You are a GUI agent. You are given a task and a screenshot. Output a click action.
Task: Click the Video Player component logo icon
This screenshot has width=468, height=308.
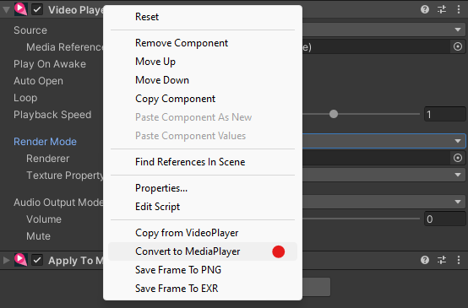[x=20, y=9]
